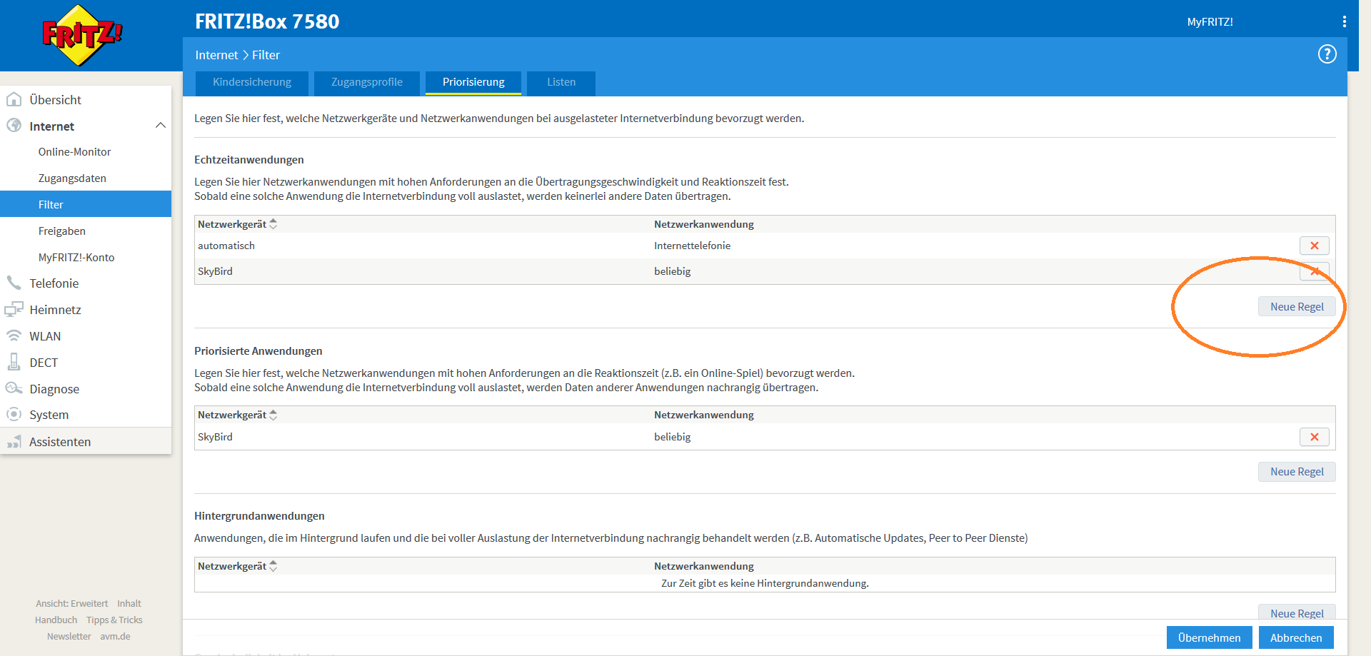Open the MyFRITZ! header link
This screenshot has height=656, width=1371.
point(1210,22)
